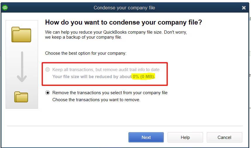
Task: Open Help for condensing the file
Action: coord(185,137)
